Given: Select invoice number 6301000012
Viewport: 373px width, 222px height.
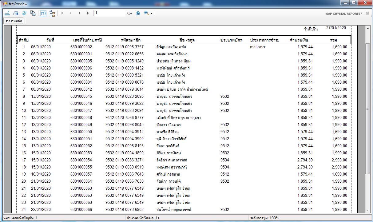Looking at the screenshot, I should coord(81,89).
